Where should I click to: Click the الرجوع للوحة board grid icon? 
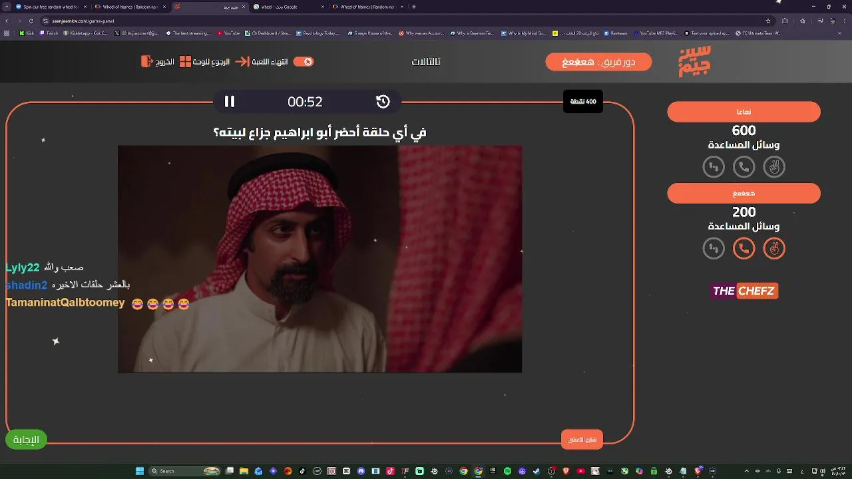point(186,61)
